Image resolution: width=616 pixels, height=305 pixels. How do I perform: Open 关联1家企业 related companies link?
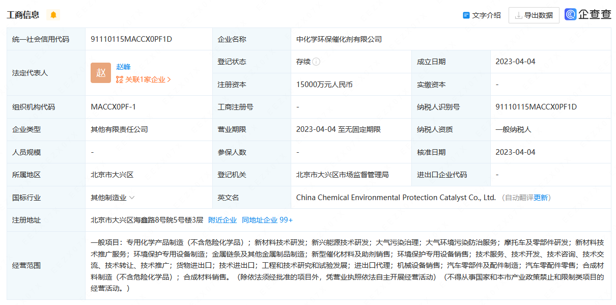coord(144,79)
